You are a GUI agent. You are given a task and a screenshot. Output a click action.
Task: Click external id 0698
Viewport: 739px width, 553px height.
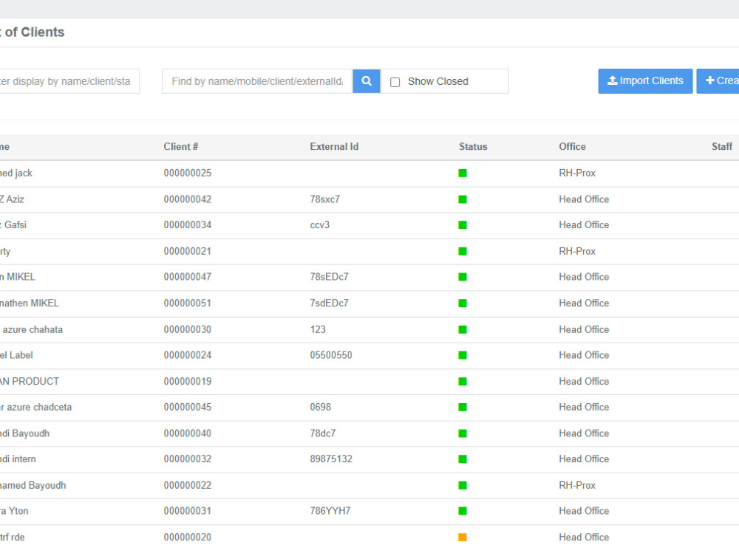[321, 407]
